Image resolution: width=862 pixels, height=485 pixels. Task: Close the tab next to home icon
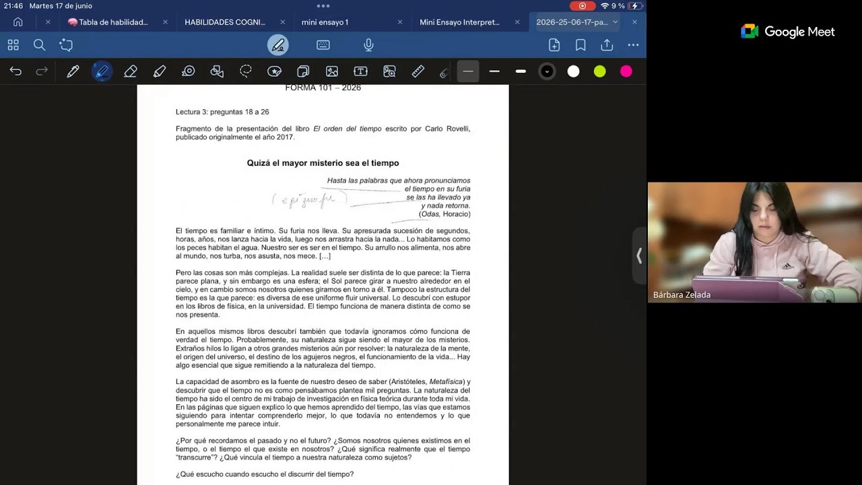pyautogui.click(x=48, y=22)
